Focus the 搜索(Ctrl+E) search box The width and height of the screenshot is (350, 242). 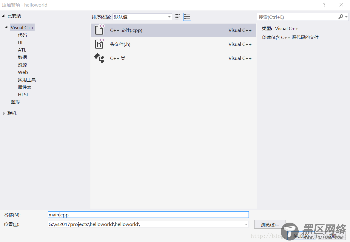(x=298, y=17)
